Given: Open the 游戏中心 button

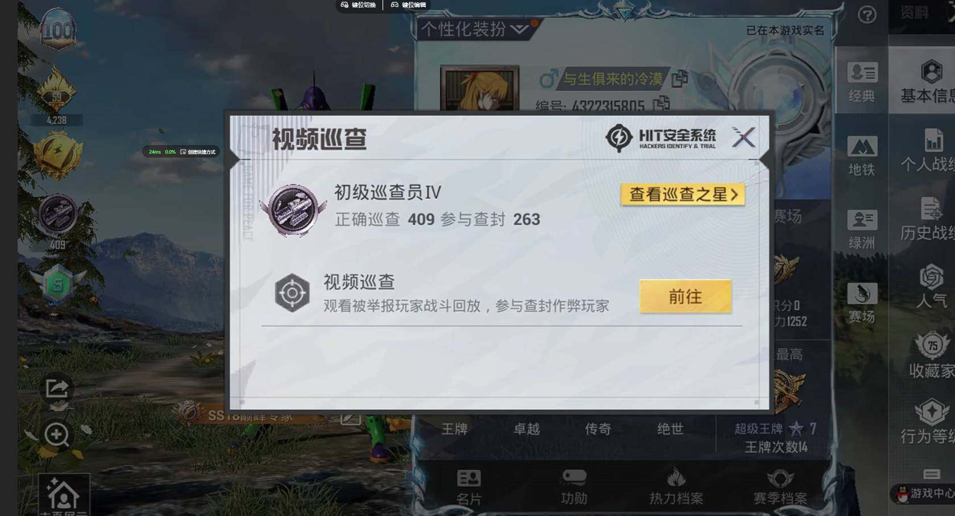Looking at the screenshot, I should [925, 493].
